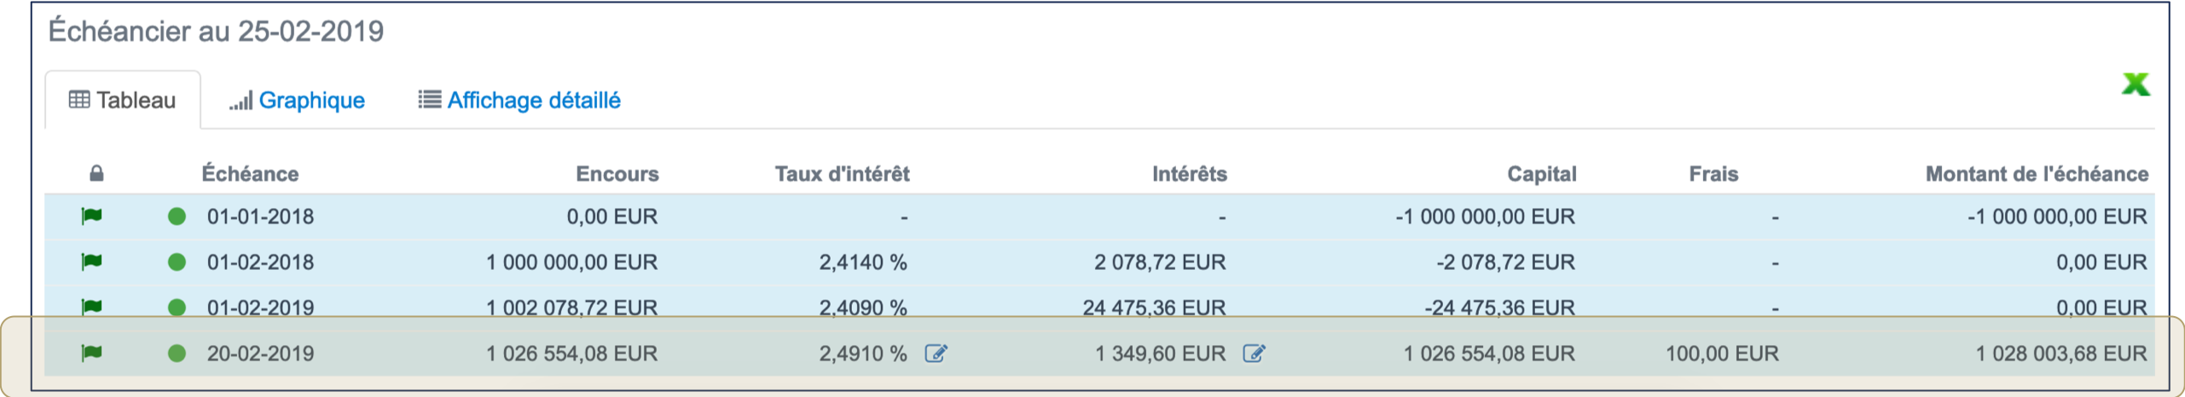Click the 100,00 EUR fees cell
This screenshot has height=397, width=2185.
(x=1722, y=354)
